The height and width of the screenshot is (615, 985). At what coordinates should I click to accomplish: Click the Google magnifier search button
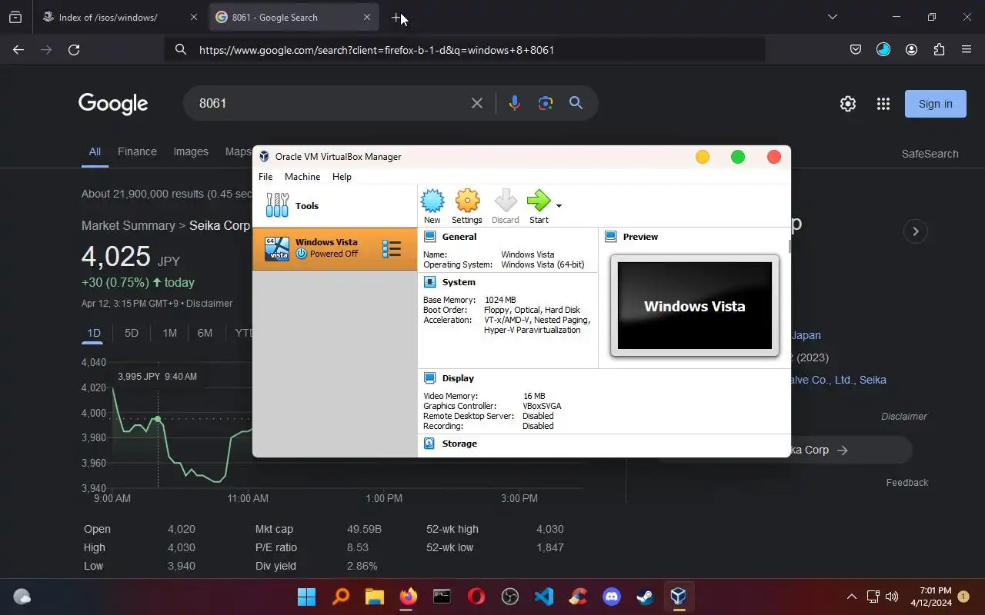576,103
